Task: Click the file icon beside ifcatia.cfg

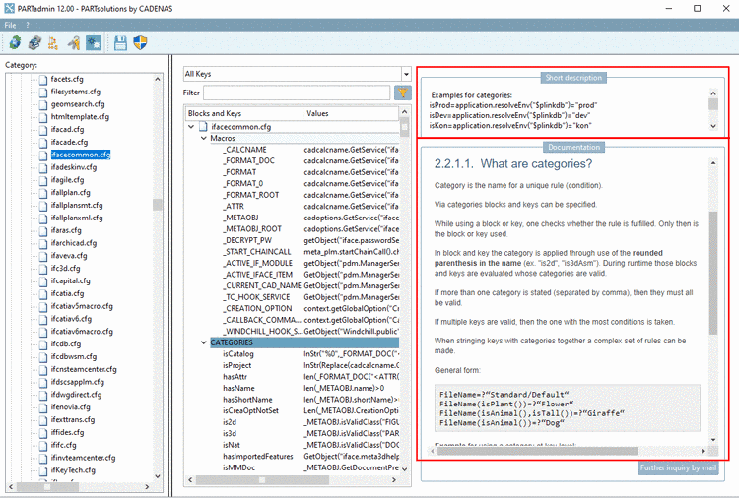Action: (43, 293)
